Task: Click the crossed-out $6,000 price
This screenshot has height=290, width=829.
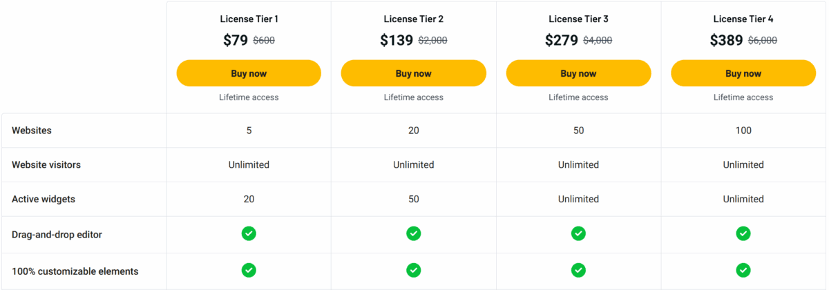Action: click(x=763, y=41)
